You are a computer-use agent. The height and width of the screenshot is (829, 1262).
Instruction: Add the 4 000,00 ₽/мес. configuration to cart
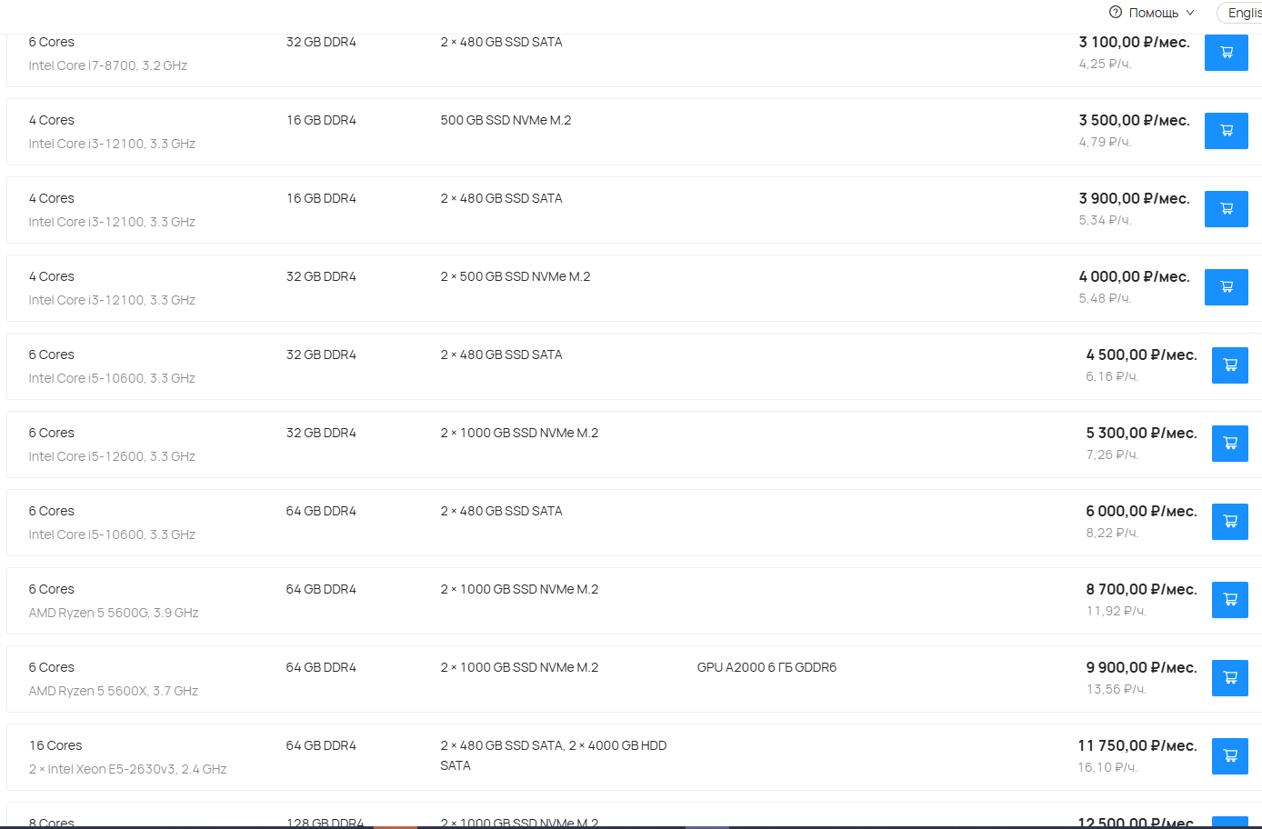coord(1226,287)
